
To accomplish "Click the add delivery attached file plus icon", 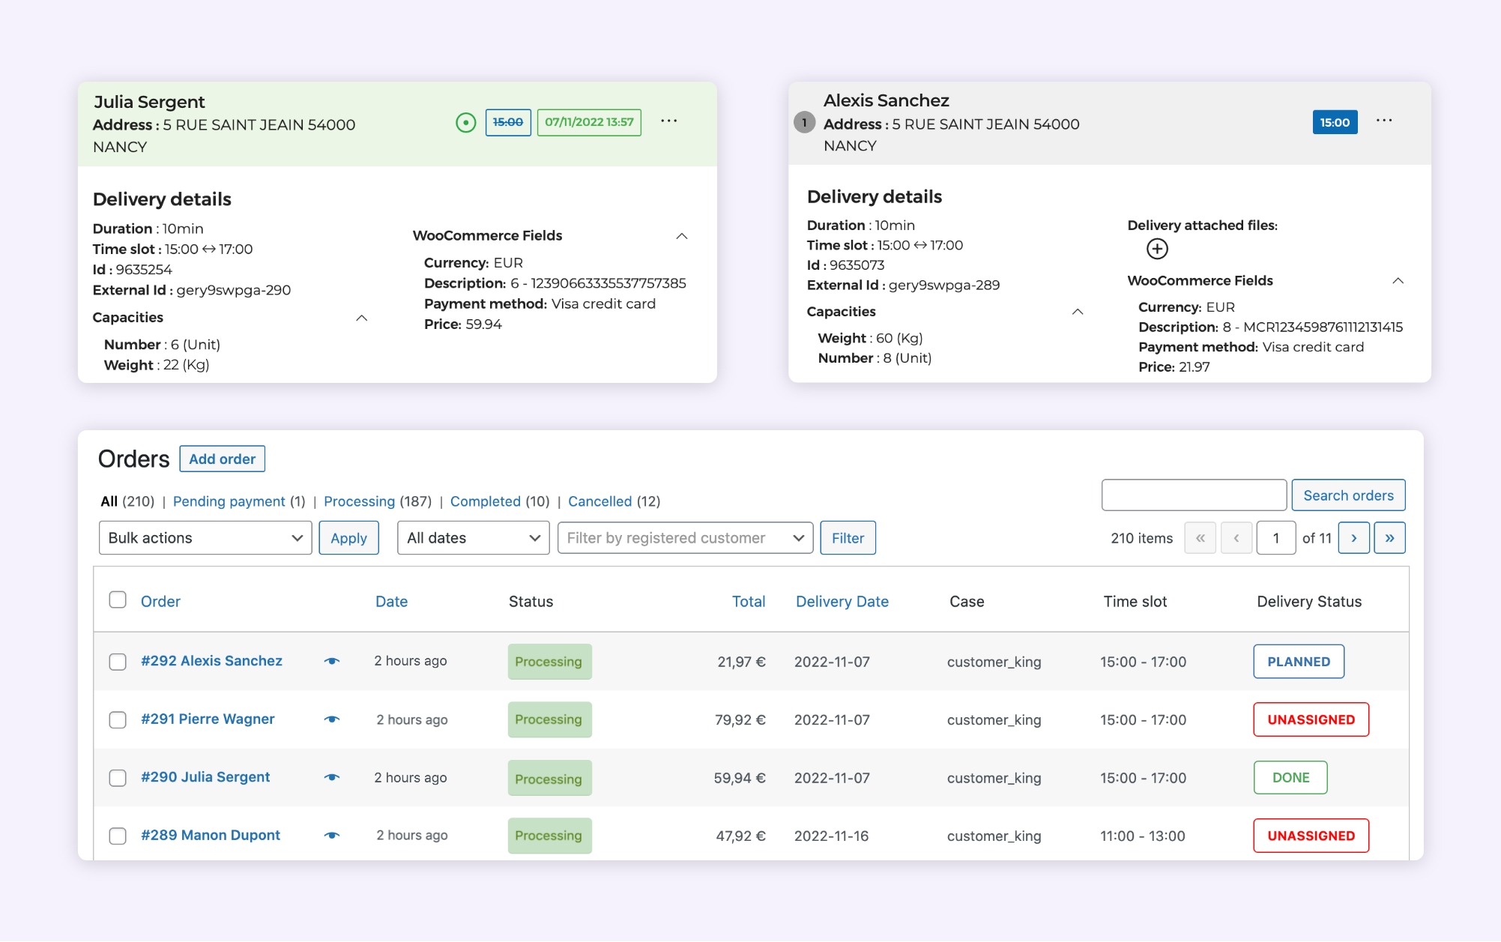I will [x=1157, y=249].
